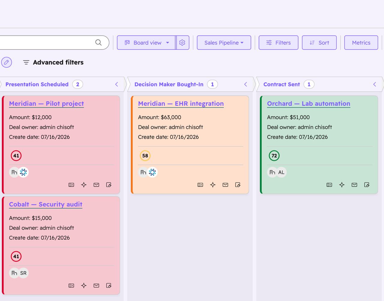
Task: Collapse the Decision Maker Bought-In column
Action: click(x=246, y=84)
